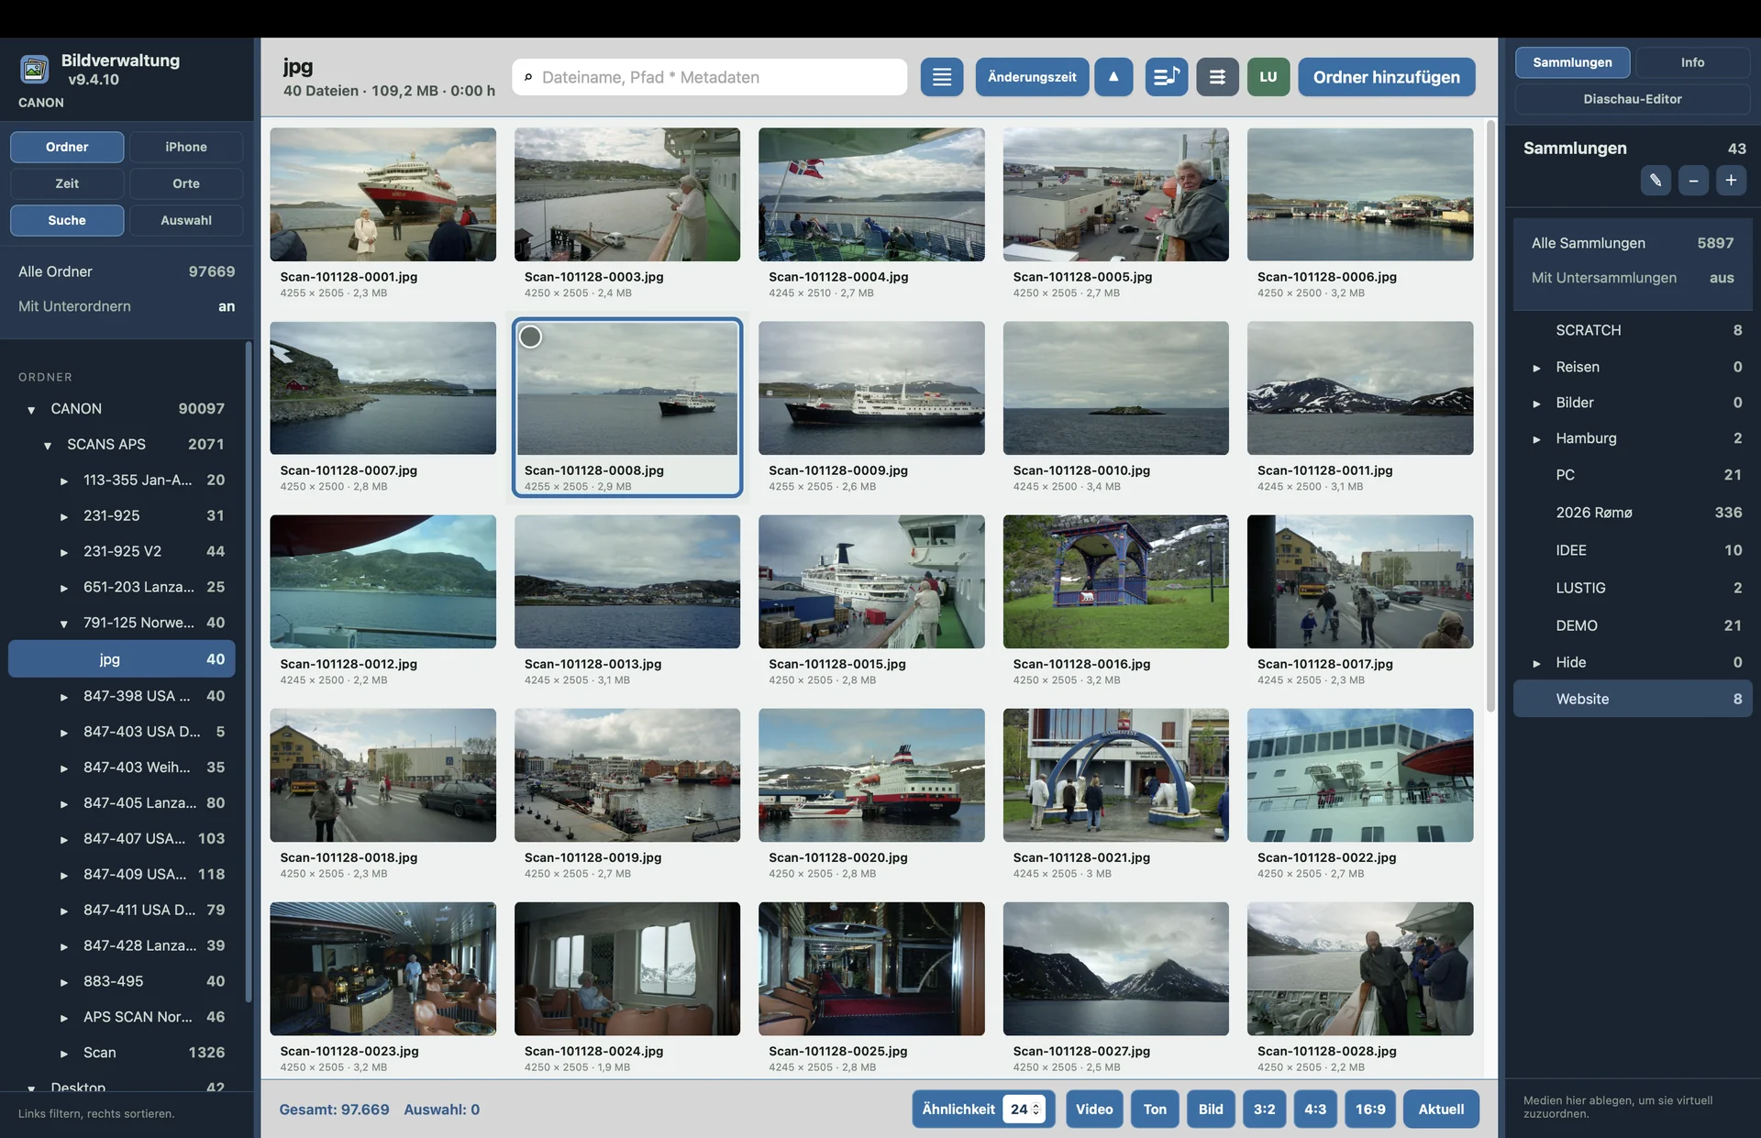Click the Dateiname search field
Viewport: 1761px width, 1138px height.
710,77
